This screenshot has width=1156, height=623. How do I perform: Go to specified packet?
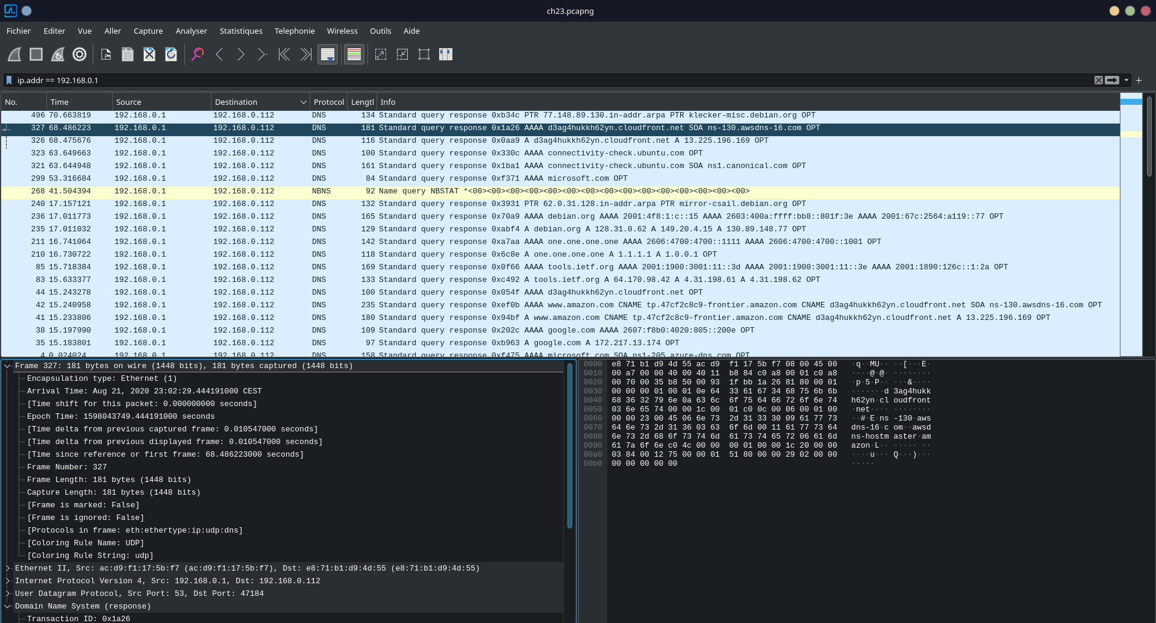(263, 54)
